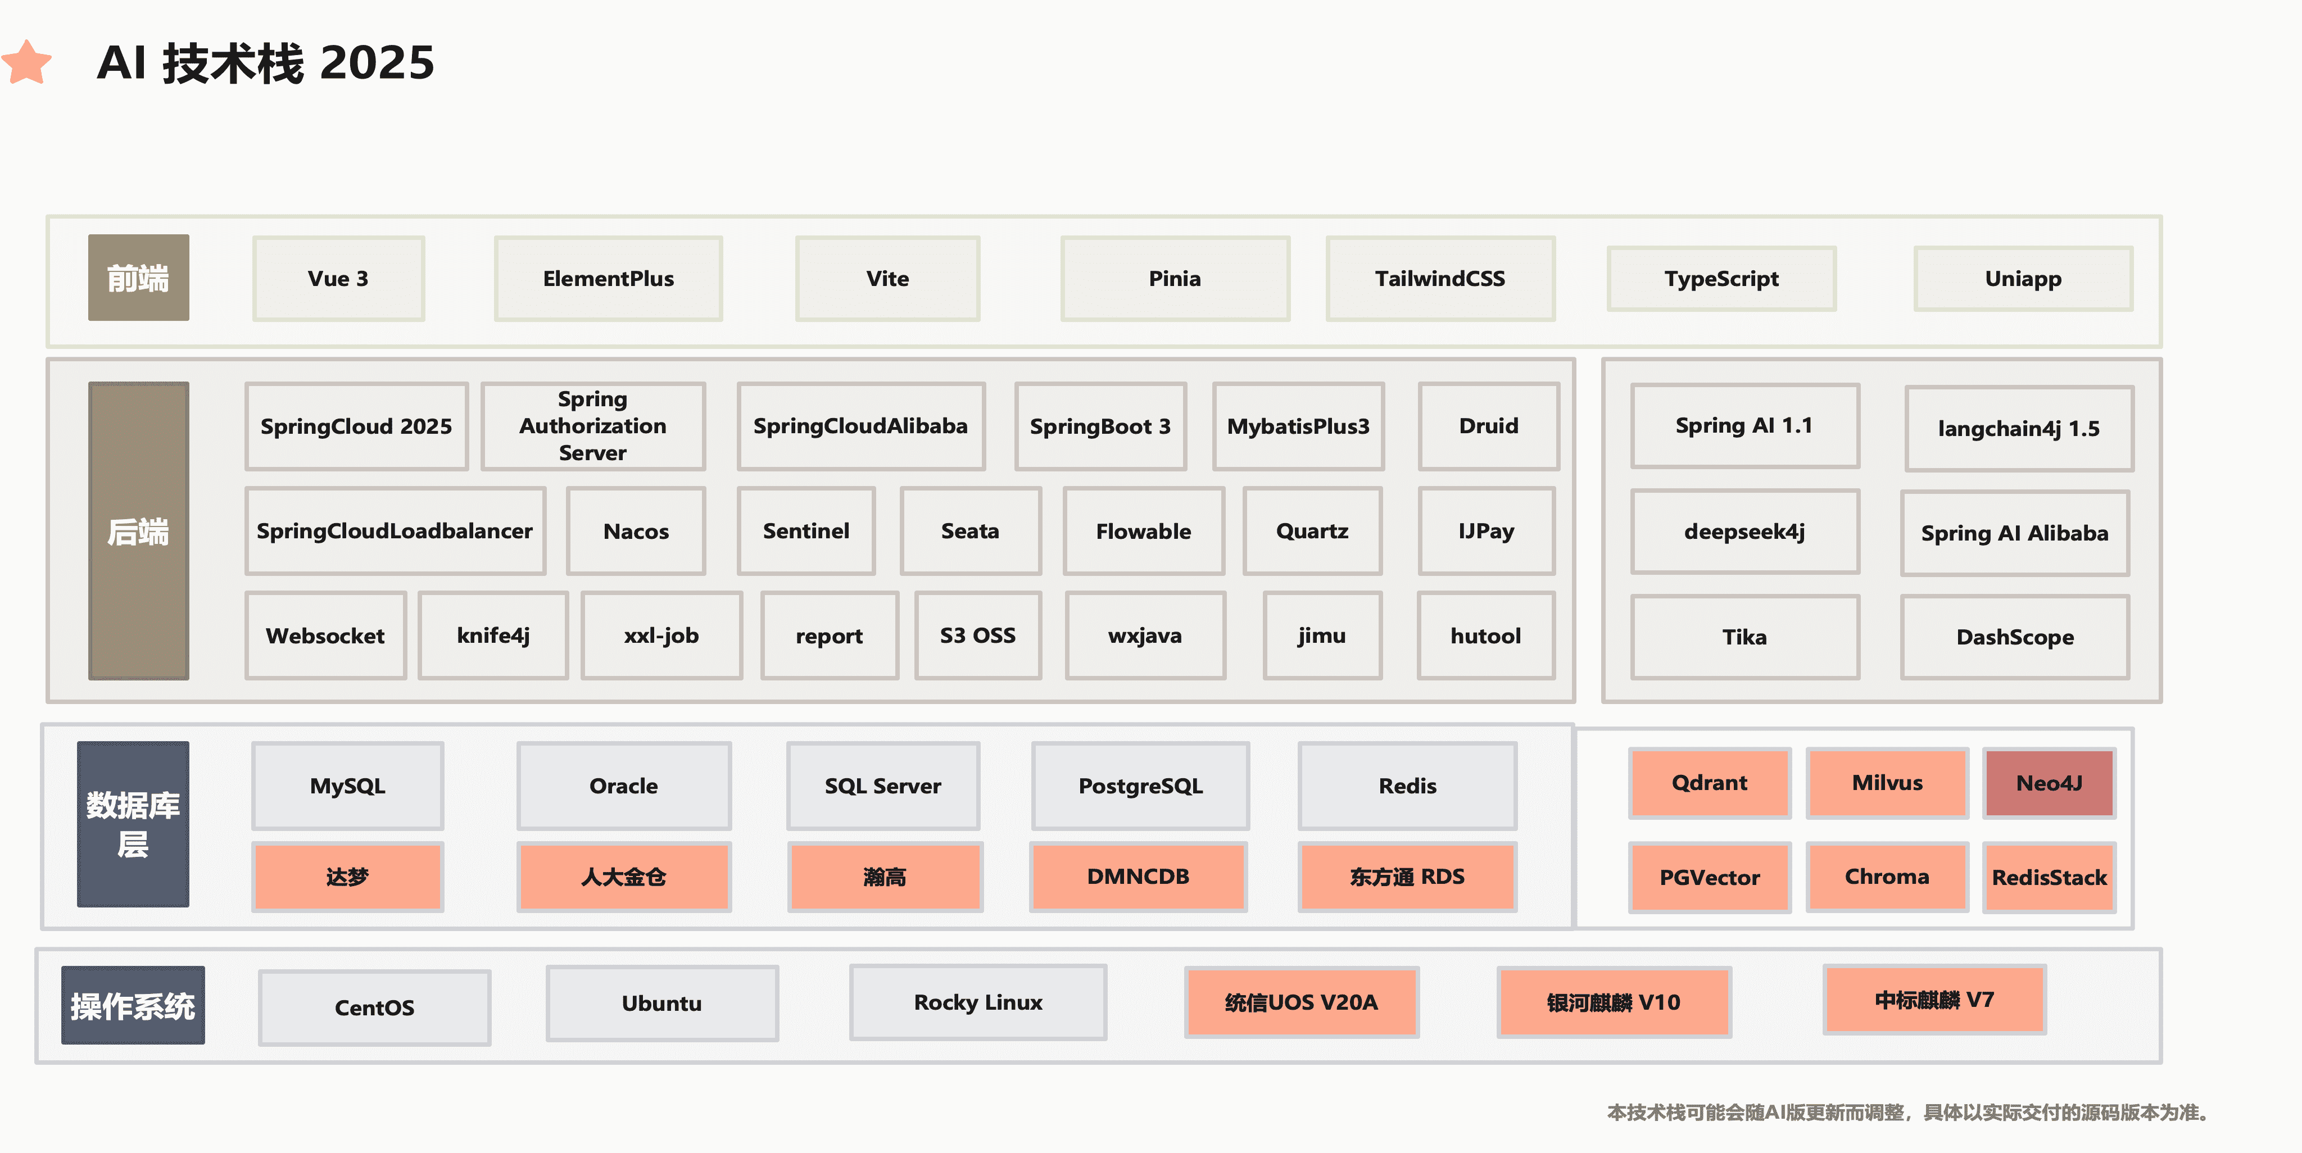Select the 达梦 database box
This screenshot has width=2302, height=1153.
pos(347,877)
